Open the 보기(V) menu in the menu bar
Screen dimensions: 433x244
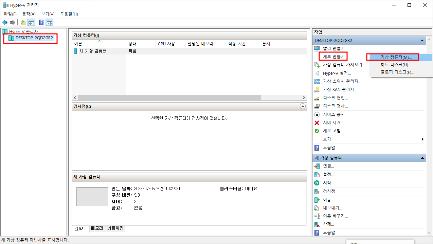(x=48, y=14)
